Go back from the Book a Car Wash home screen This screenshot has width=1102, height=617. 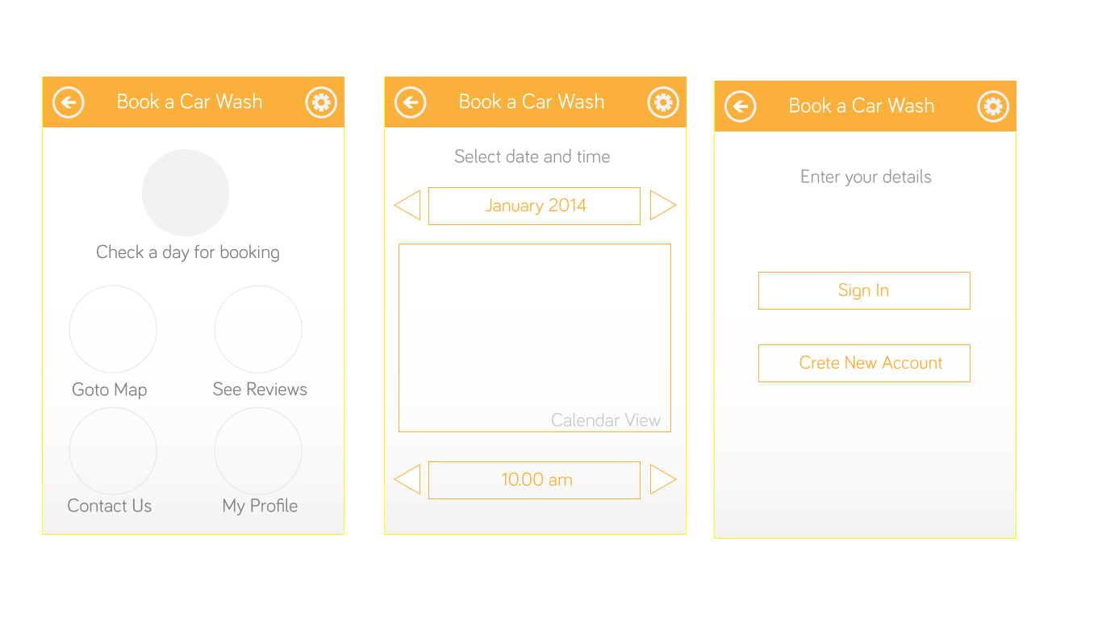[68, 102]
